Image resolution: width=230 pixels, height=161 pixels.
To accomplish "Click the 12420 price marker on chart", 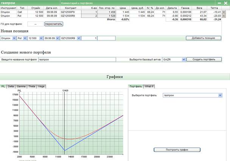I will [65, 90].
